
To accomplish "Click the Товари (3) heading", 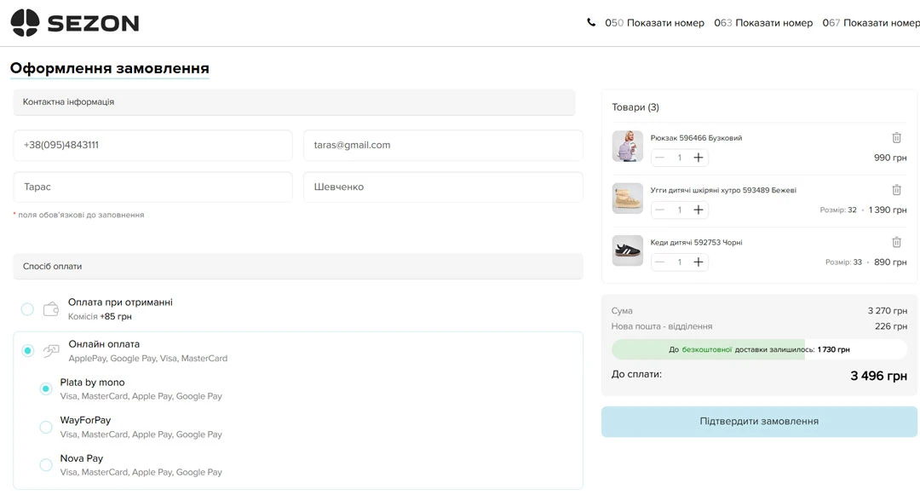I will point(635,107).
